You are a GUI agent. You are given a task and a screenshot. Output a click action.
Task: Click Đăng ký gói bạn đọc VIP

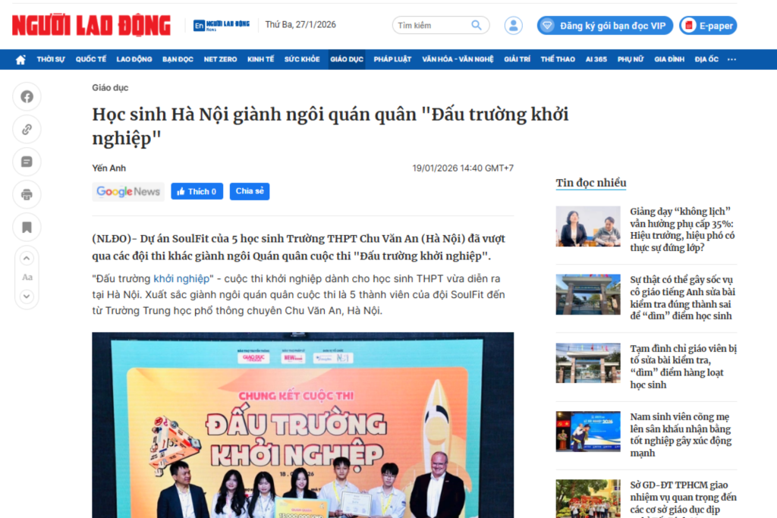click(605, 26)
